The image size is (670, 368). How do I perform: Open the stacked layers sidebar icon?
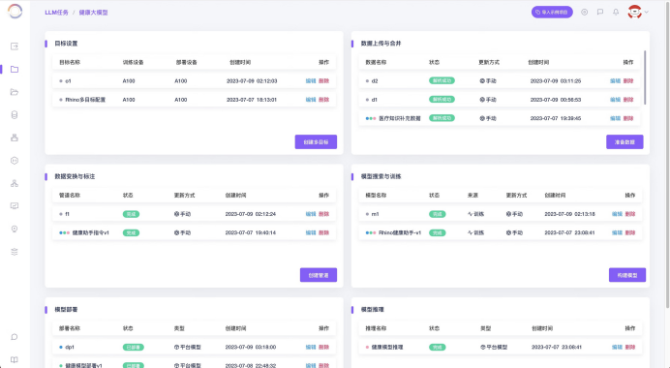tap(15, 252)
